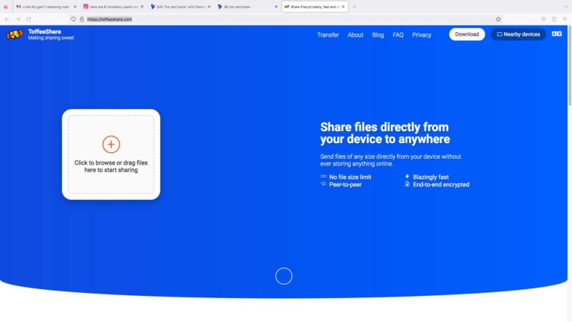Go to the Blog page
572x322 pixels.
(x=378, y=35)
